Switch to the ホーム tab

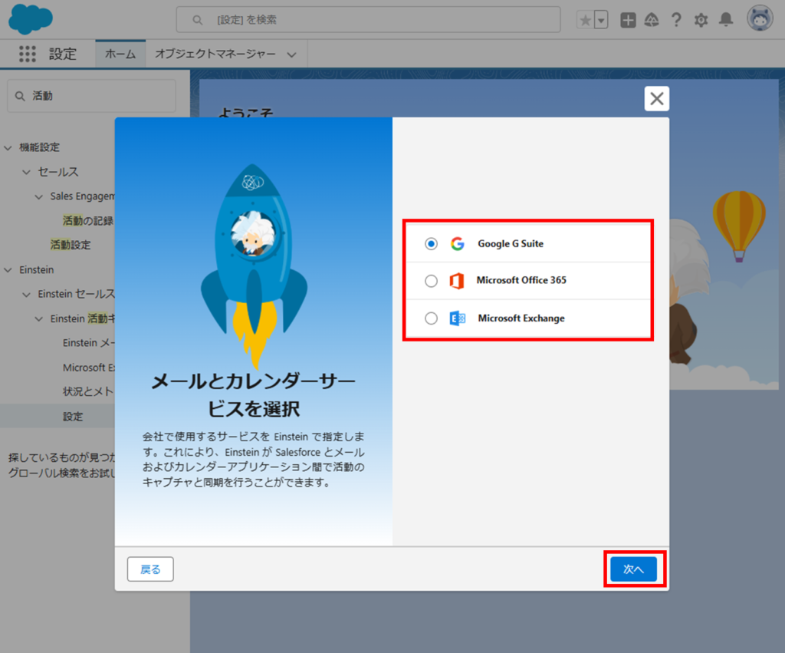120,54
